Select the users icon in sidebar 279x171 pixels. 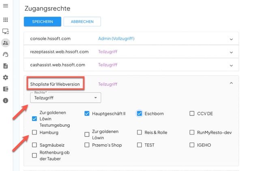6,43
